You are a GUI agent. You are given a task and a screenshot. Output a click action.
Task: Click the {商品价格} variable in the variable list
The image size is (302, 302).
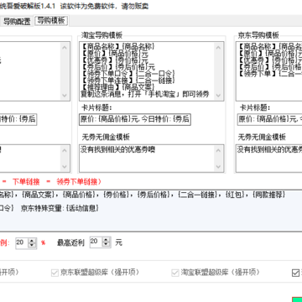[81, 195]
